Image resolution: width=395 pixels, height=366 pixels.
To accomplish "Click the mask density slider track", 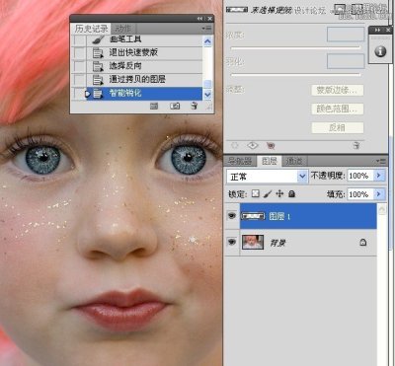I will click(295, 48).
